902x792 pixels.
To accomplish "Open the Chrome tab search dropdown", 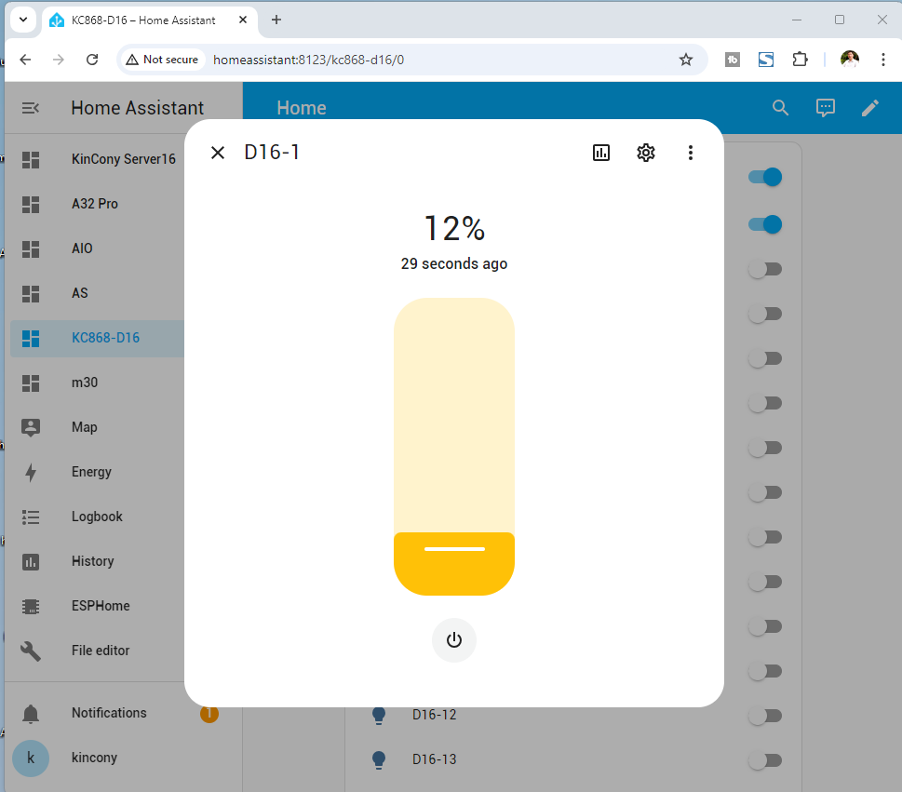I will (23, 20).
